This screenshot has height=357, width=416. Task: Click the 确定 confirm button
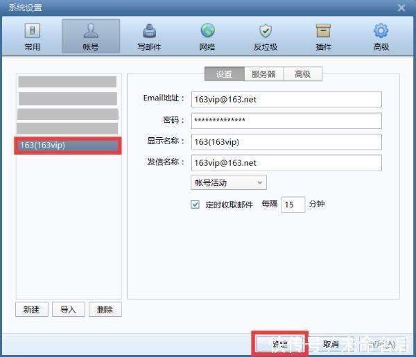pos(280,345)
